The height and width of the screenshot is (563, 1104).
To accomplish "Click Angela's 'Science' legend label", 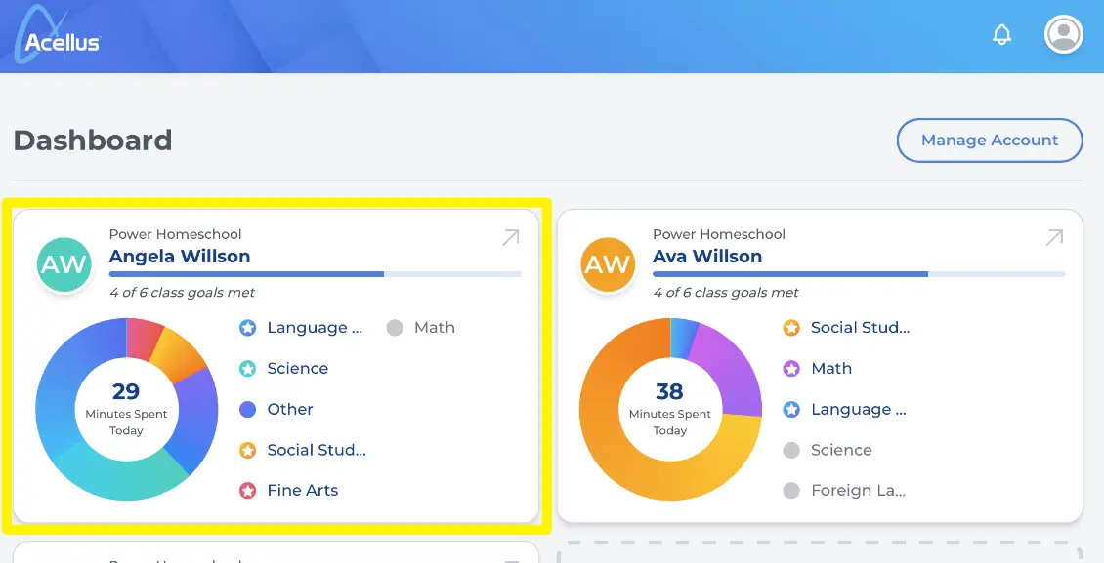I will tap(298, 368).
